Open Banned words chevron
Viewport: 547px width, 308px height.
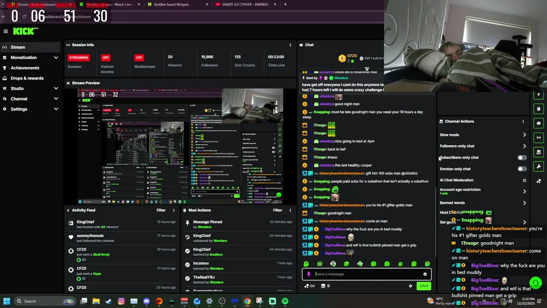pos(524,203)
